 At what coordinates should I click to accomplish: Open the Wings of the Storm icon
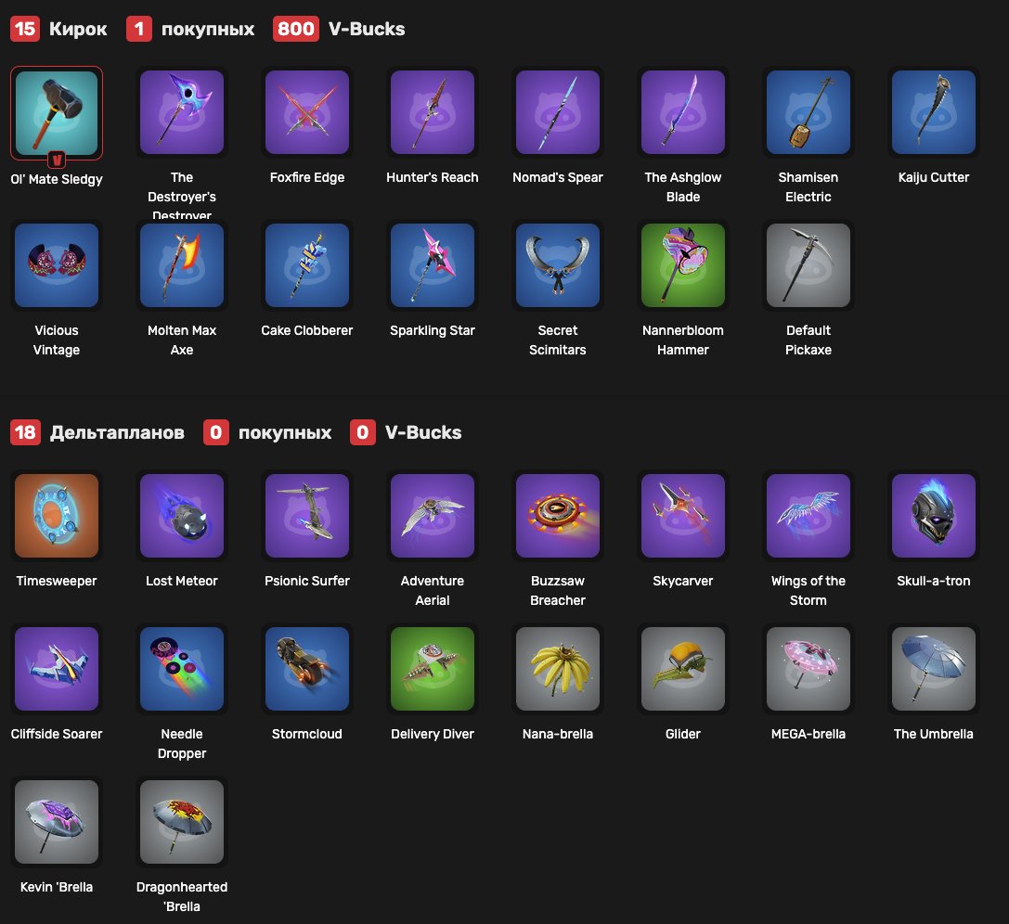click(808, 516)
